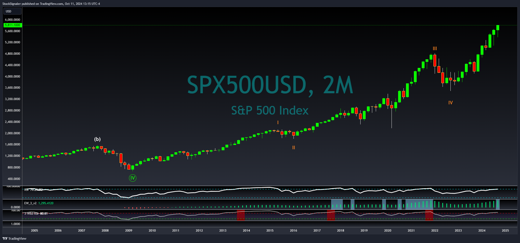Select the 5,200.0000 price axis label
The image size is (520, 243).
[x=12, y=42]
